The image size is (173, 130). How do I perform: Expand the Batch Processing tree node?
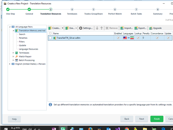[13, 60]
